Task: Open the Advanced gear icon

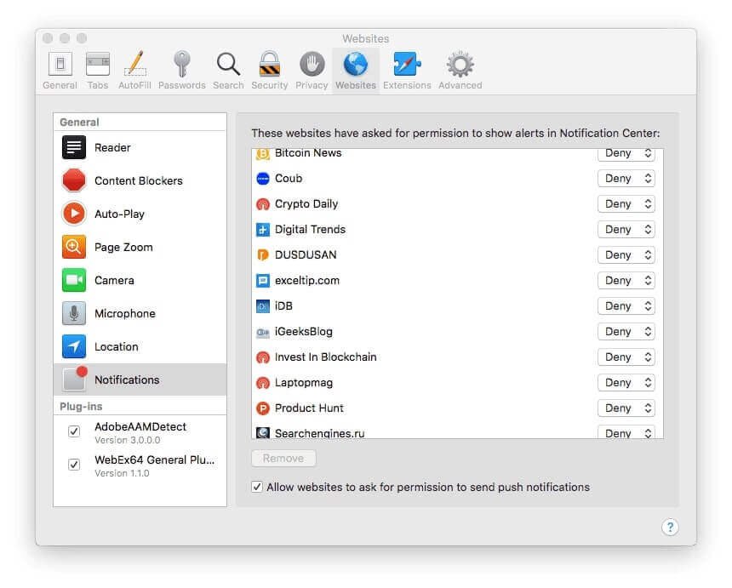Action: 460,64
